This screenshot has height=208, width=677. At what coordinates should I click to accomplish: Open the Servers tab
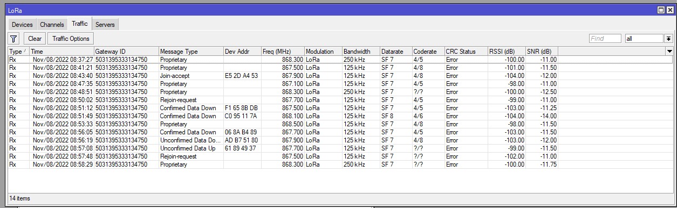click(x=105, y=25)
